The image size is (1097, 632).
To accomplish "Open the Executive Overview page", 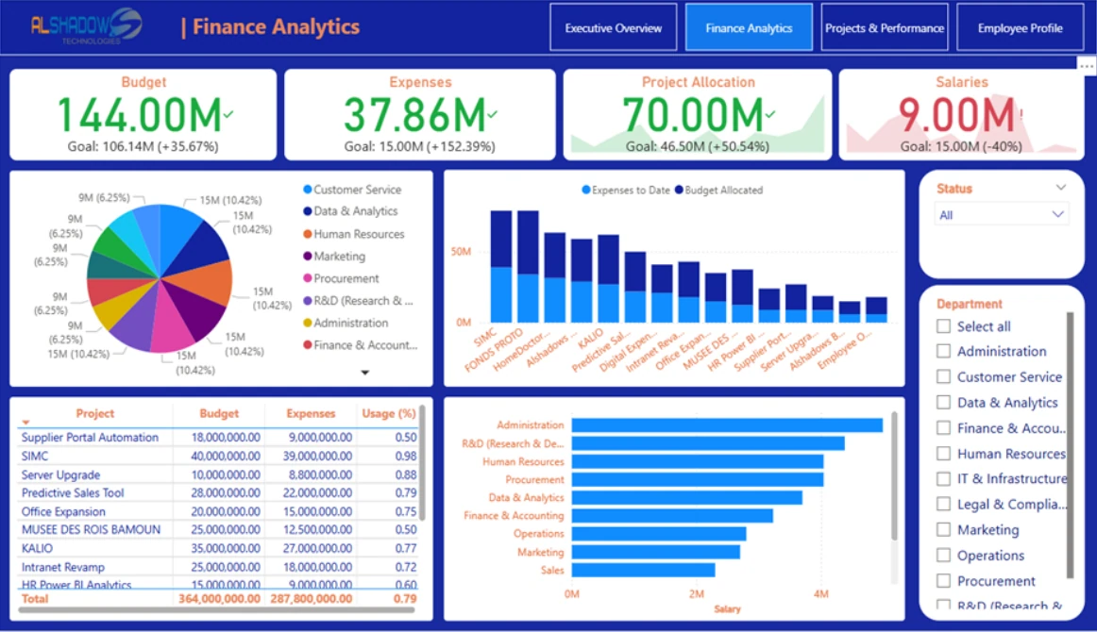I will 613,28.
